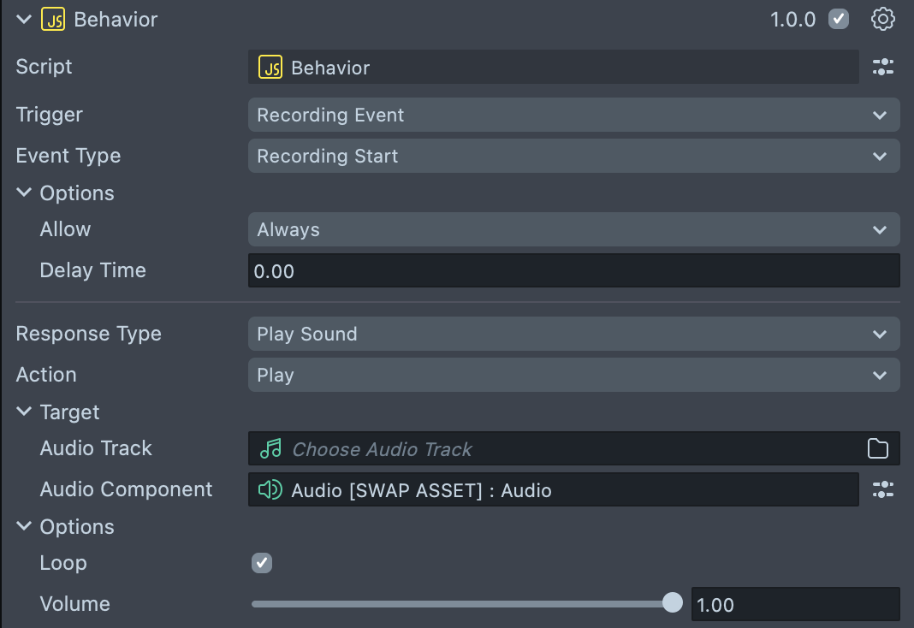Image resolution: width=914 pixels, height=628 pixels.
Task: Open folder browser for Audio Track
Action: (x=877, y=448)
